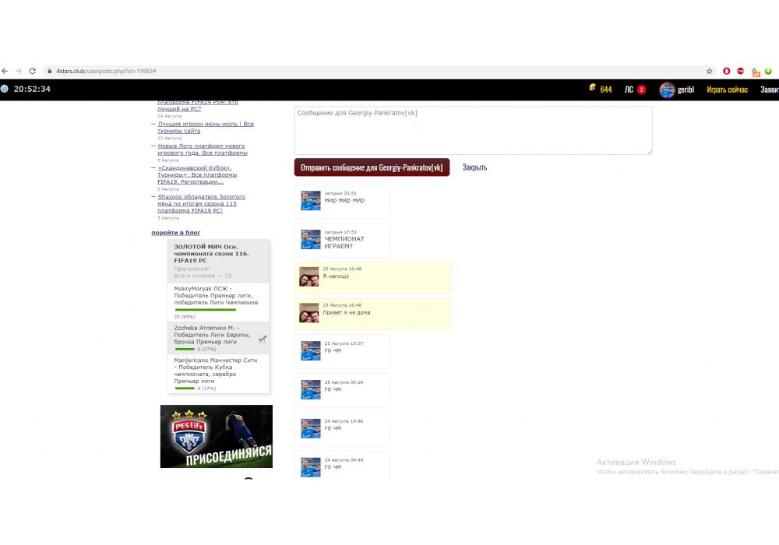Open the extension icon with orange off badge
Screen dimensions: 779x545
(x=756, y=72)
